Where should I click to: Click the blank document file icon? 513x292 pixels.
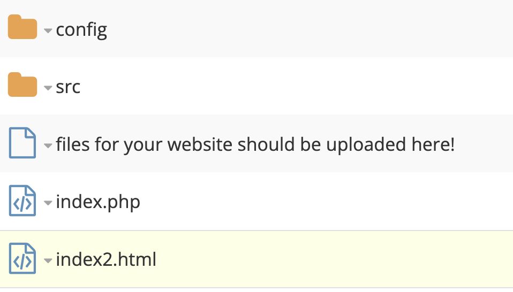click(x=22, y=143)
